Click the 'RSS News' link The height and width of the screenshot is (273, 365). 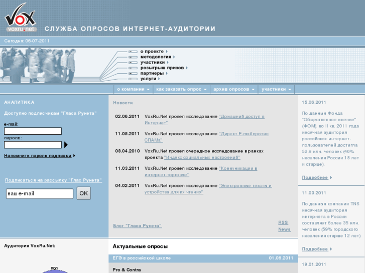(x=284, y=226)
